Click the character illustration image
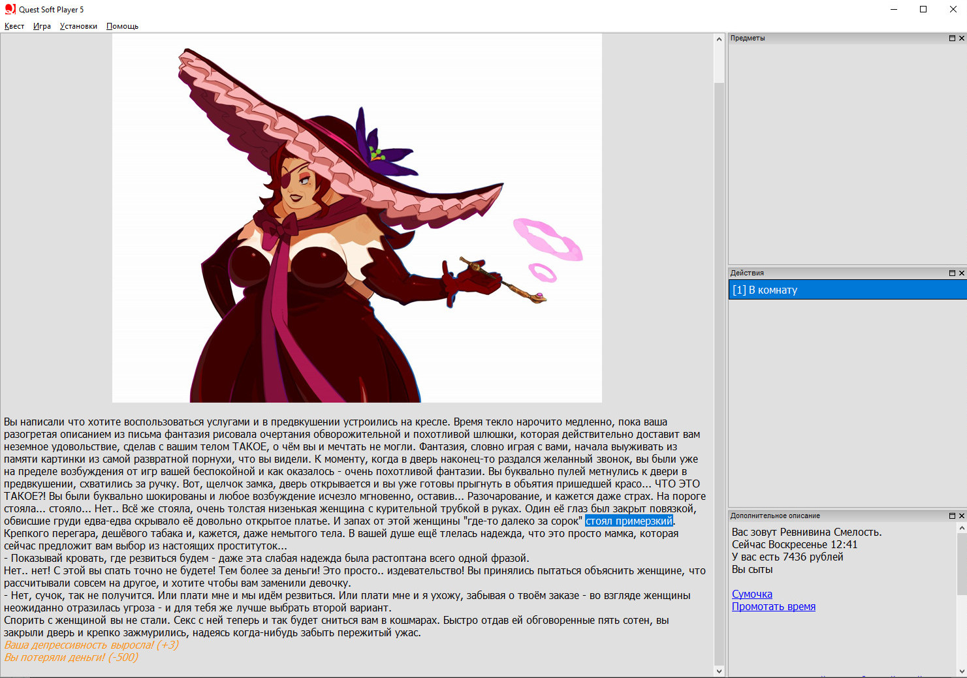Screen dimensions: 967x678 357,218
